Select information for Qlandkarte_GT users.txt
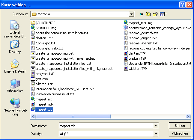This screenshot has width=194, height=140. [64, 89]
